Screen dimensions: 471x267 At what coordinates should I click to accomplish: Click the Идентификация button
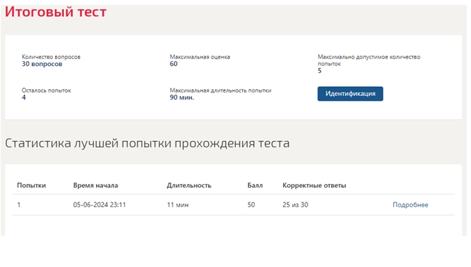coord(350,94)
